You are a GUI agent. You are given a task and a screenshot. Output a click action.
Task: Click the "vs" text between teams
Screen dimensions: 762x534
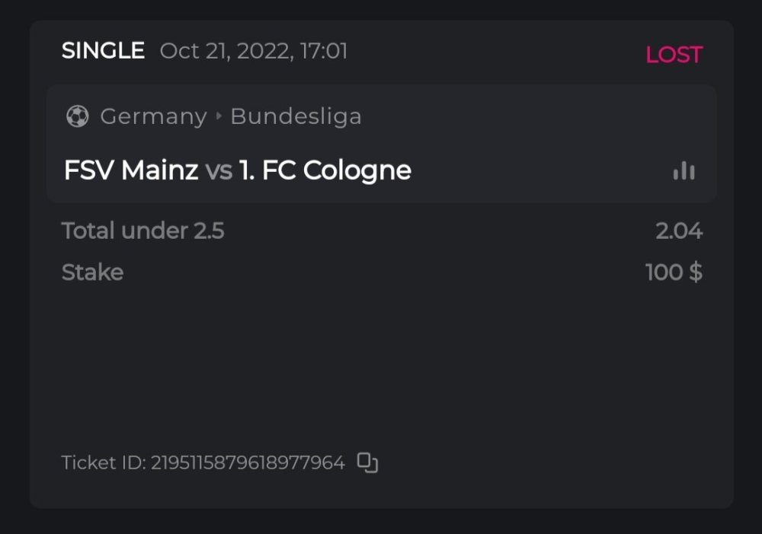point(219,170)
